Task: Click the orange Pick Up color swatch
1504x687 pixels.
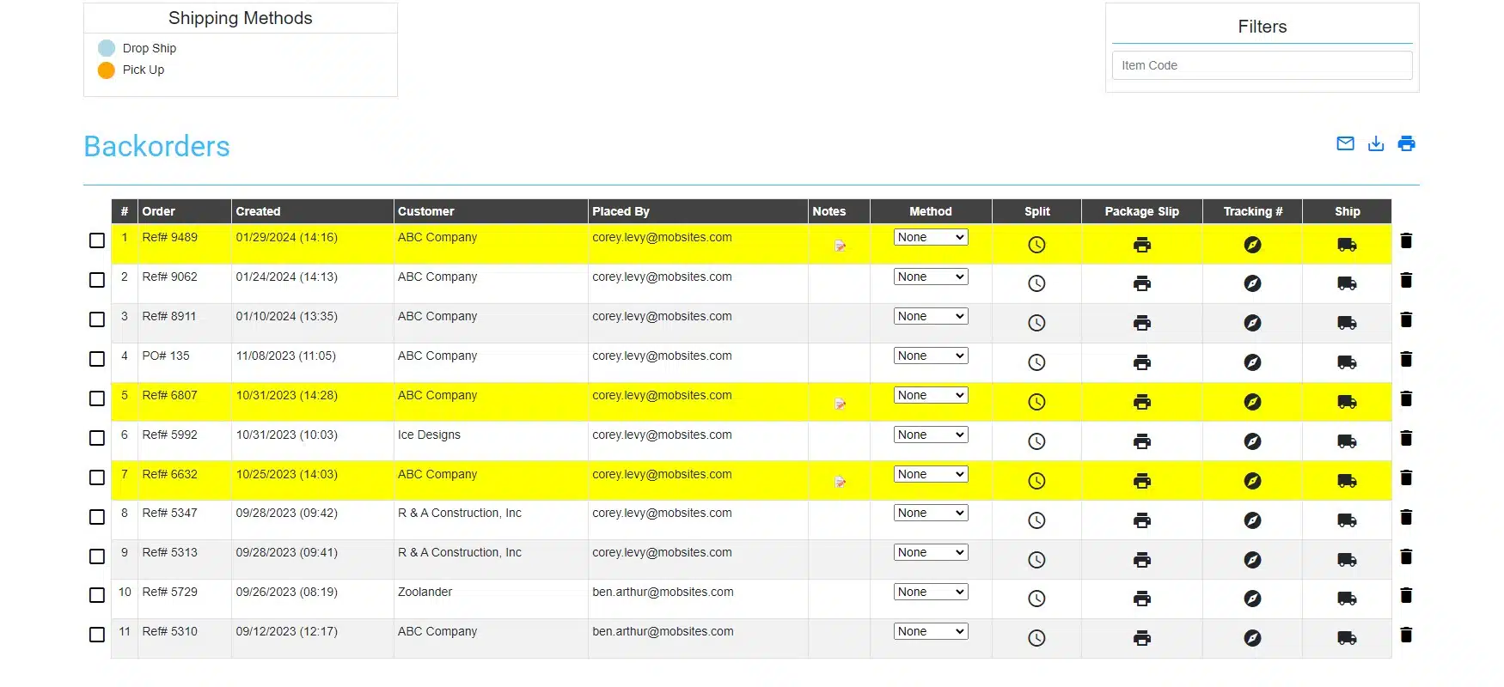Action: click(107, 70)
